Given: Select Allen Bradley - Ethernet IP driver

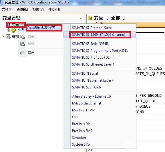Looking at the screenshot, I should click(x=92, y=96).
